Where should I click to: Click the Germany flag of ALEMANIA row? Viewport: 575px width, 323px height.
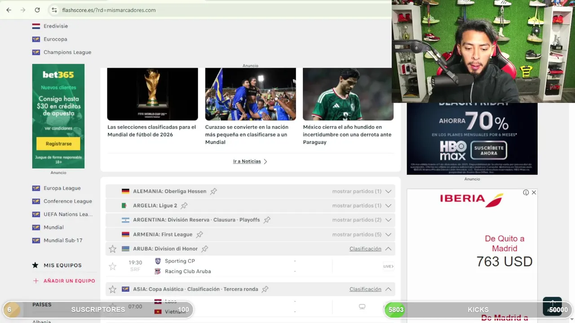[125, 191]
